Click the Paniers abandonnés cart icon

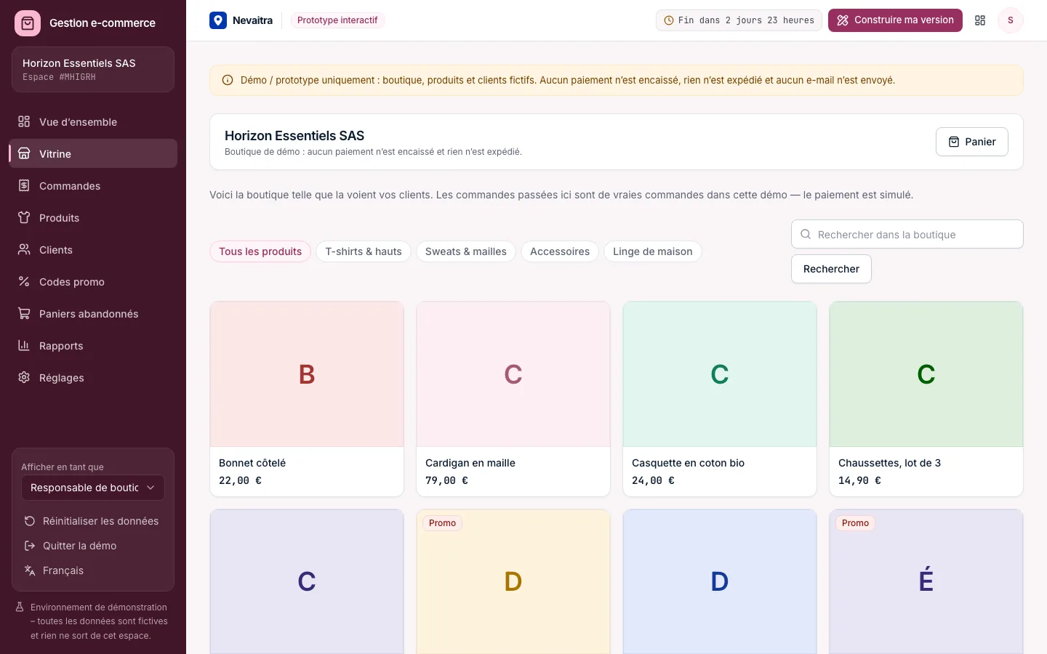pyautogui.click(x=24, y=313)
